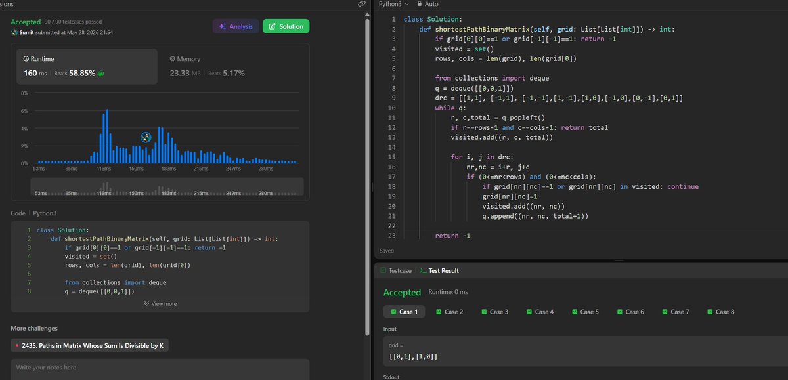Open the Analysis panel
The image size is (788, 380).
pos(235,26)
